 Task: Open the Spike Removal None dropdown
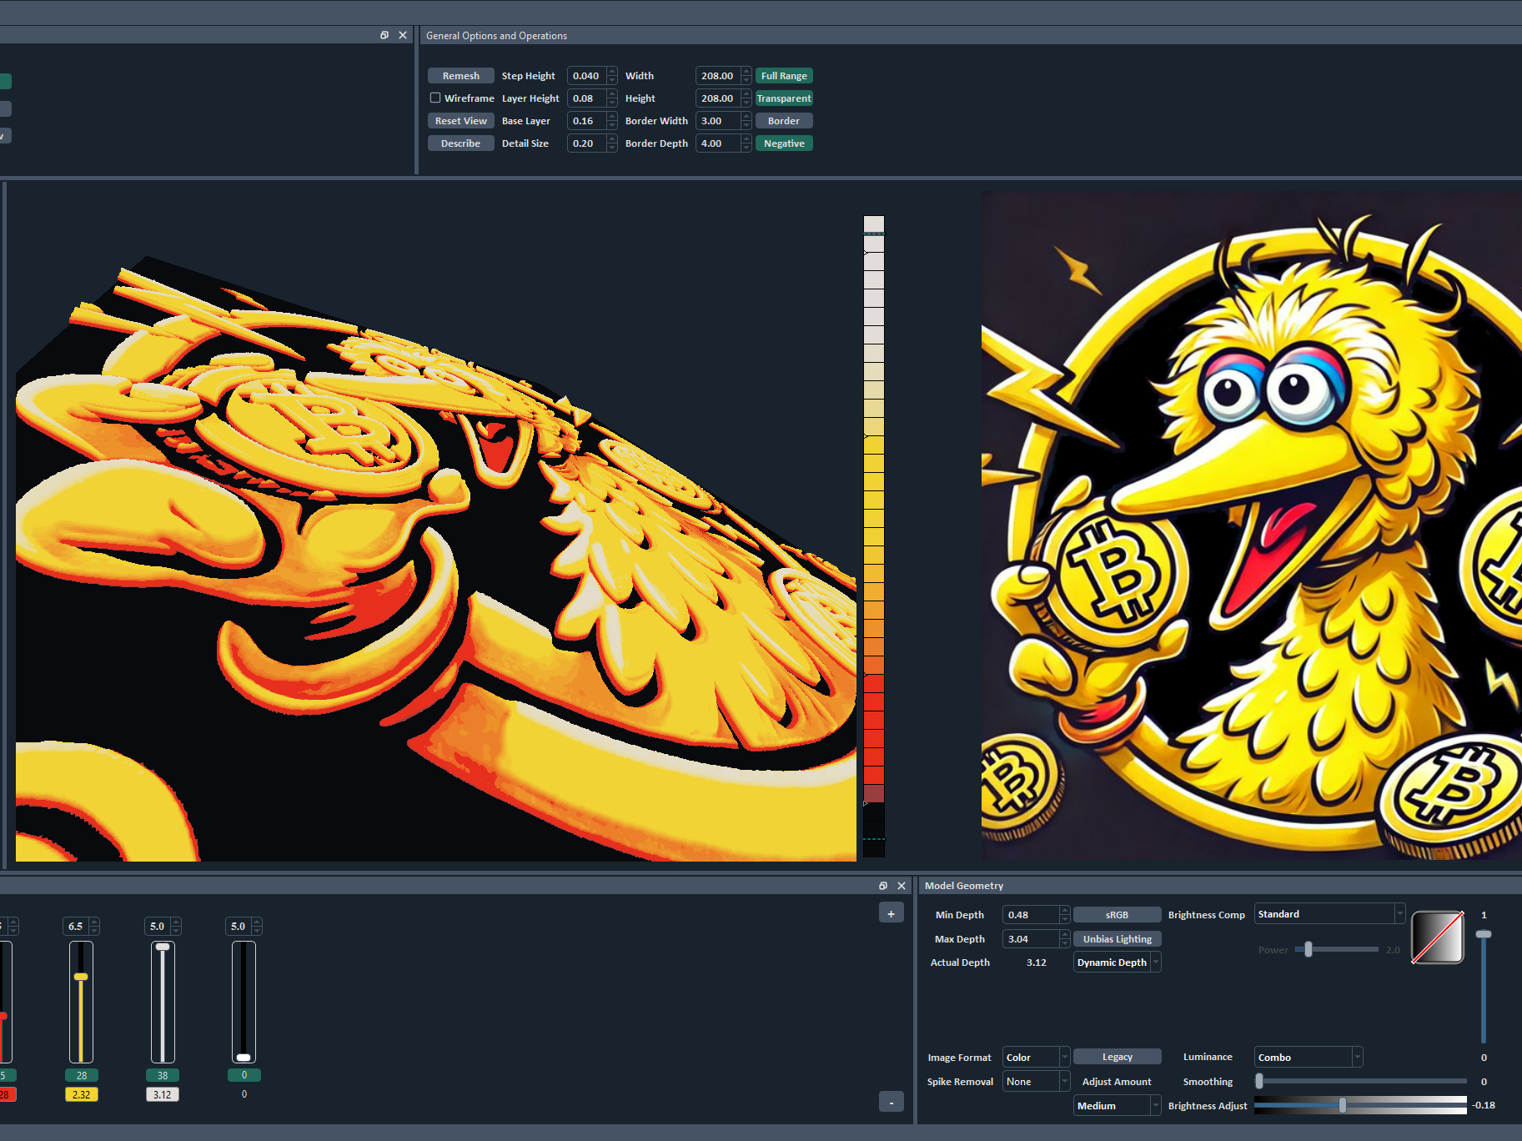(1036, 1082)
